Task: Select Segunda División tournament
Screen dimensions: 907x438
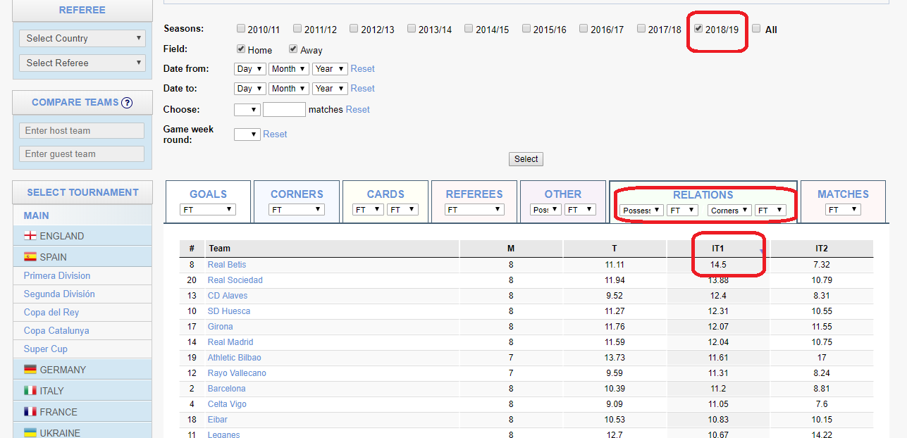Action: [59, 294]
